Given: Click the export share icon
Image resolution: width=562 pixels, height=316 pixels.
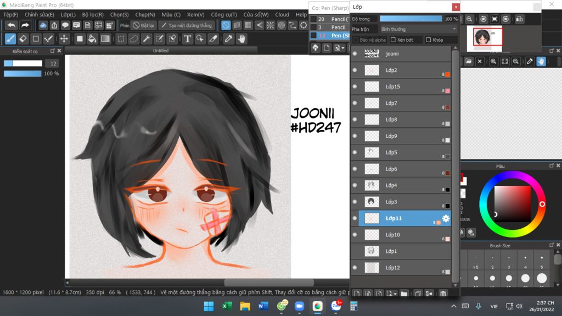Looking at the screenshot, I should (x=54, y=25).
